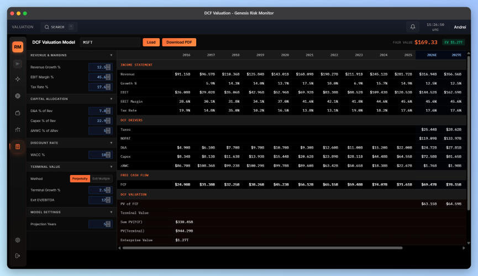
Task: Open the chart analytics icon in sidebar
Action: [x=18, y=130]
